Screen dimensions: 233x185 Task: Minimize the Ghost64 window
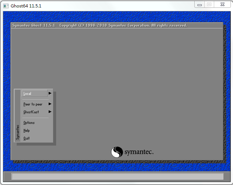[x=200, y=4]
